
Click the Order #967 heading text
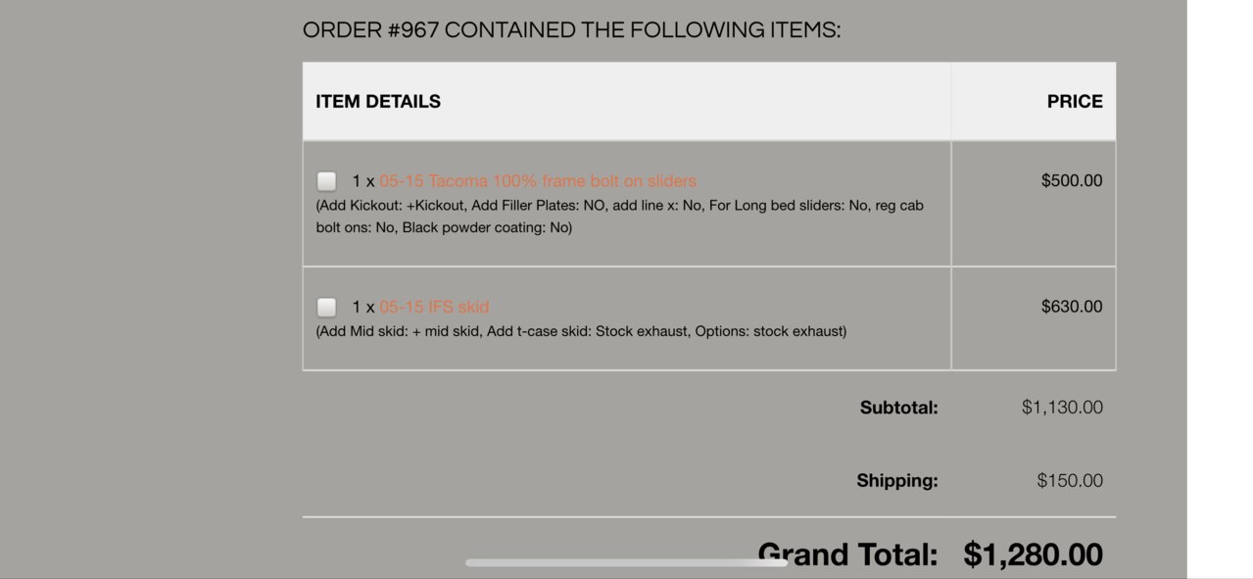pyautogui.click(x=571, y=30)
